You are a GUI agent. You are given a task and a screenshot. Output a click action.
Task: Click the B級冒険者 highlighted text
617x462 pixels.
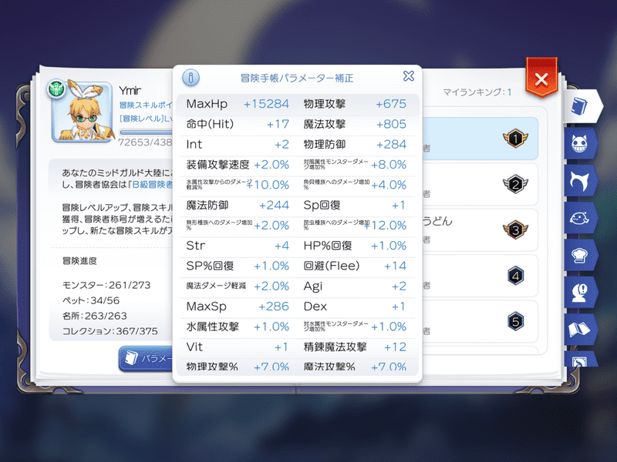150,185
